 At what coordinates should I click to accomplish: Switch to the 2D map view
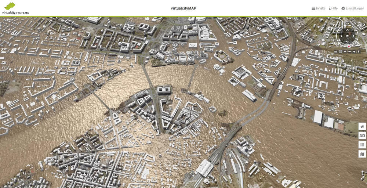coord(362,154)
